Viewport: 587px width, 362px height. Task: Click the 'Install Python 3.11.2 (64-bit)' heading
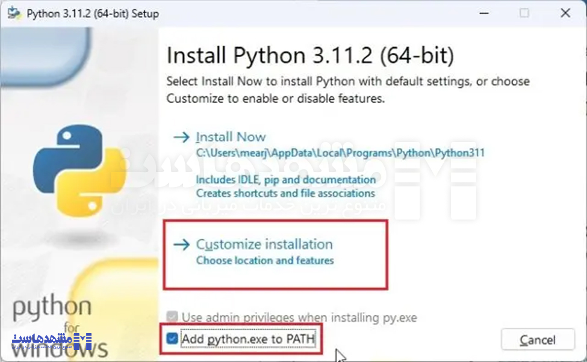click(310, 56)
